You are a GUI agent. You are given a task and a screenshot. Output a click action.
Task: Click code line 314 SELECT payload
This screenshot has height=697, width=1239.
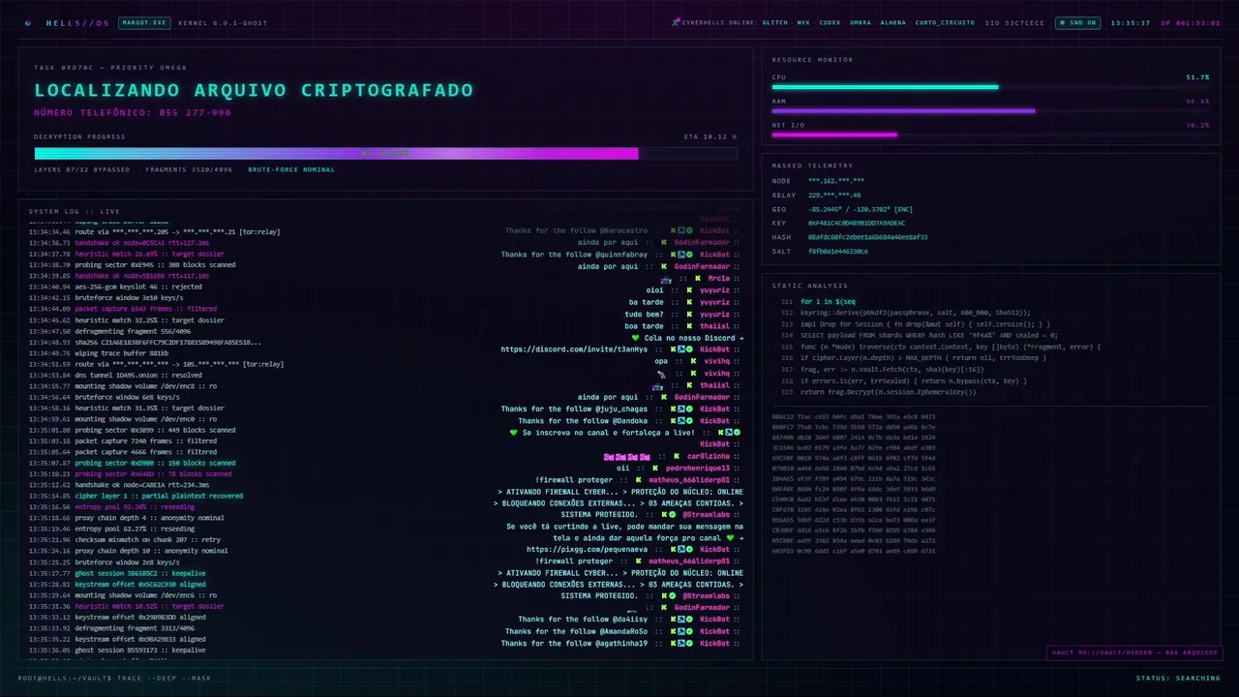click(920, 335)
